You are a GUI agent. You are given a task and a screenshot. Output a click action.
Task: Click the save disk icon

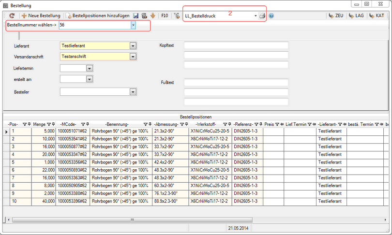pyautogui.click(x=136, y=15)
